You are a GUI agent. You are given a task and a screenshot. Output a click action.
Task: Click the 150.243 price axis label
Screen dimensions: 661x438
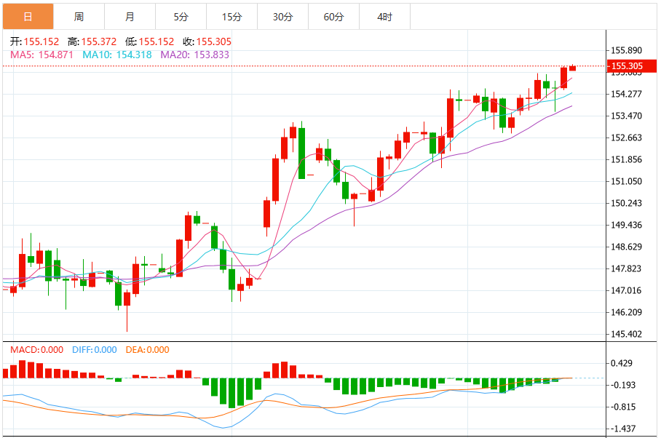point(627,204)
